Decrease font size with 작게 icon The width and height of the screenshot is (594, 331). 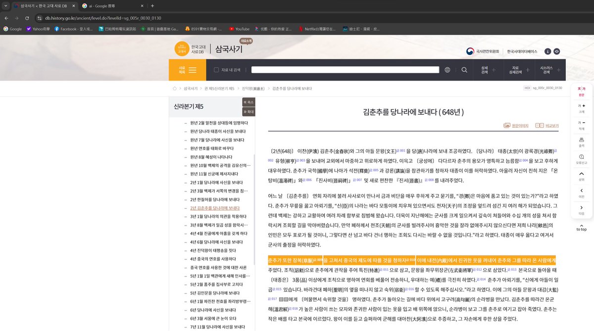581,125
